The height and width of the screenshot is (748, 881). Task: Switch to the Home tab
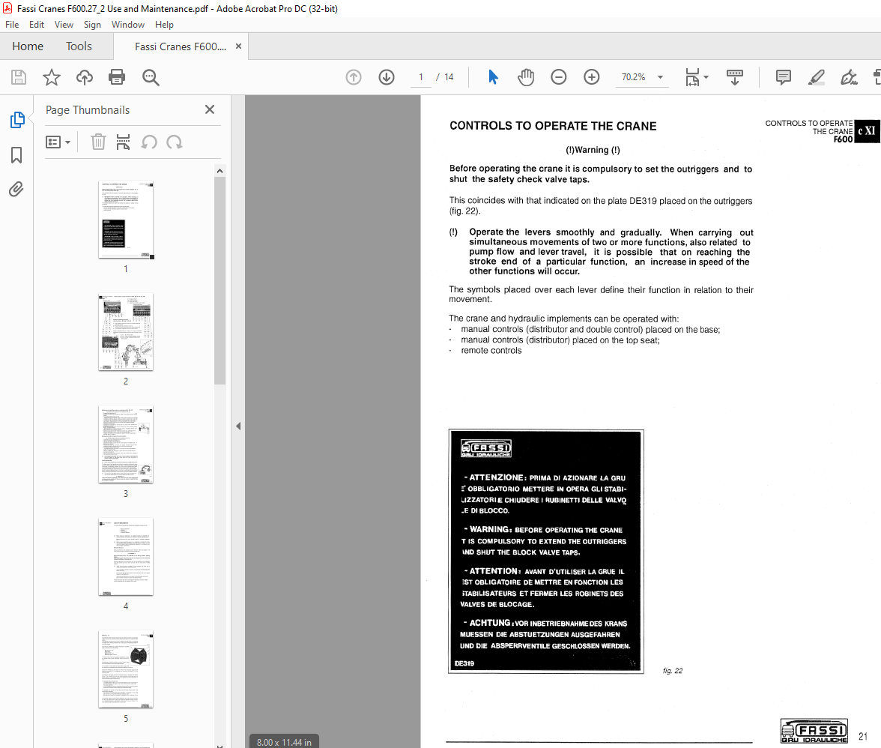[28, 46]
